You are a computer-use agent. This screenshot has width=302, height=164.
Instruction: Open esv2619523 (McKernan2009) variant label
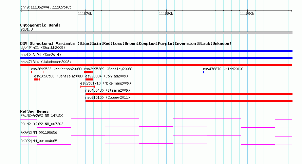[x=56, y=69]
